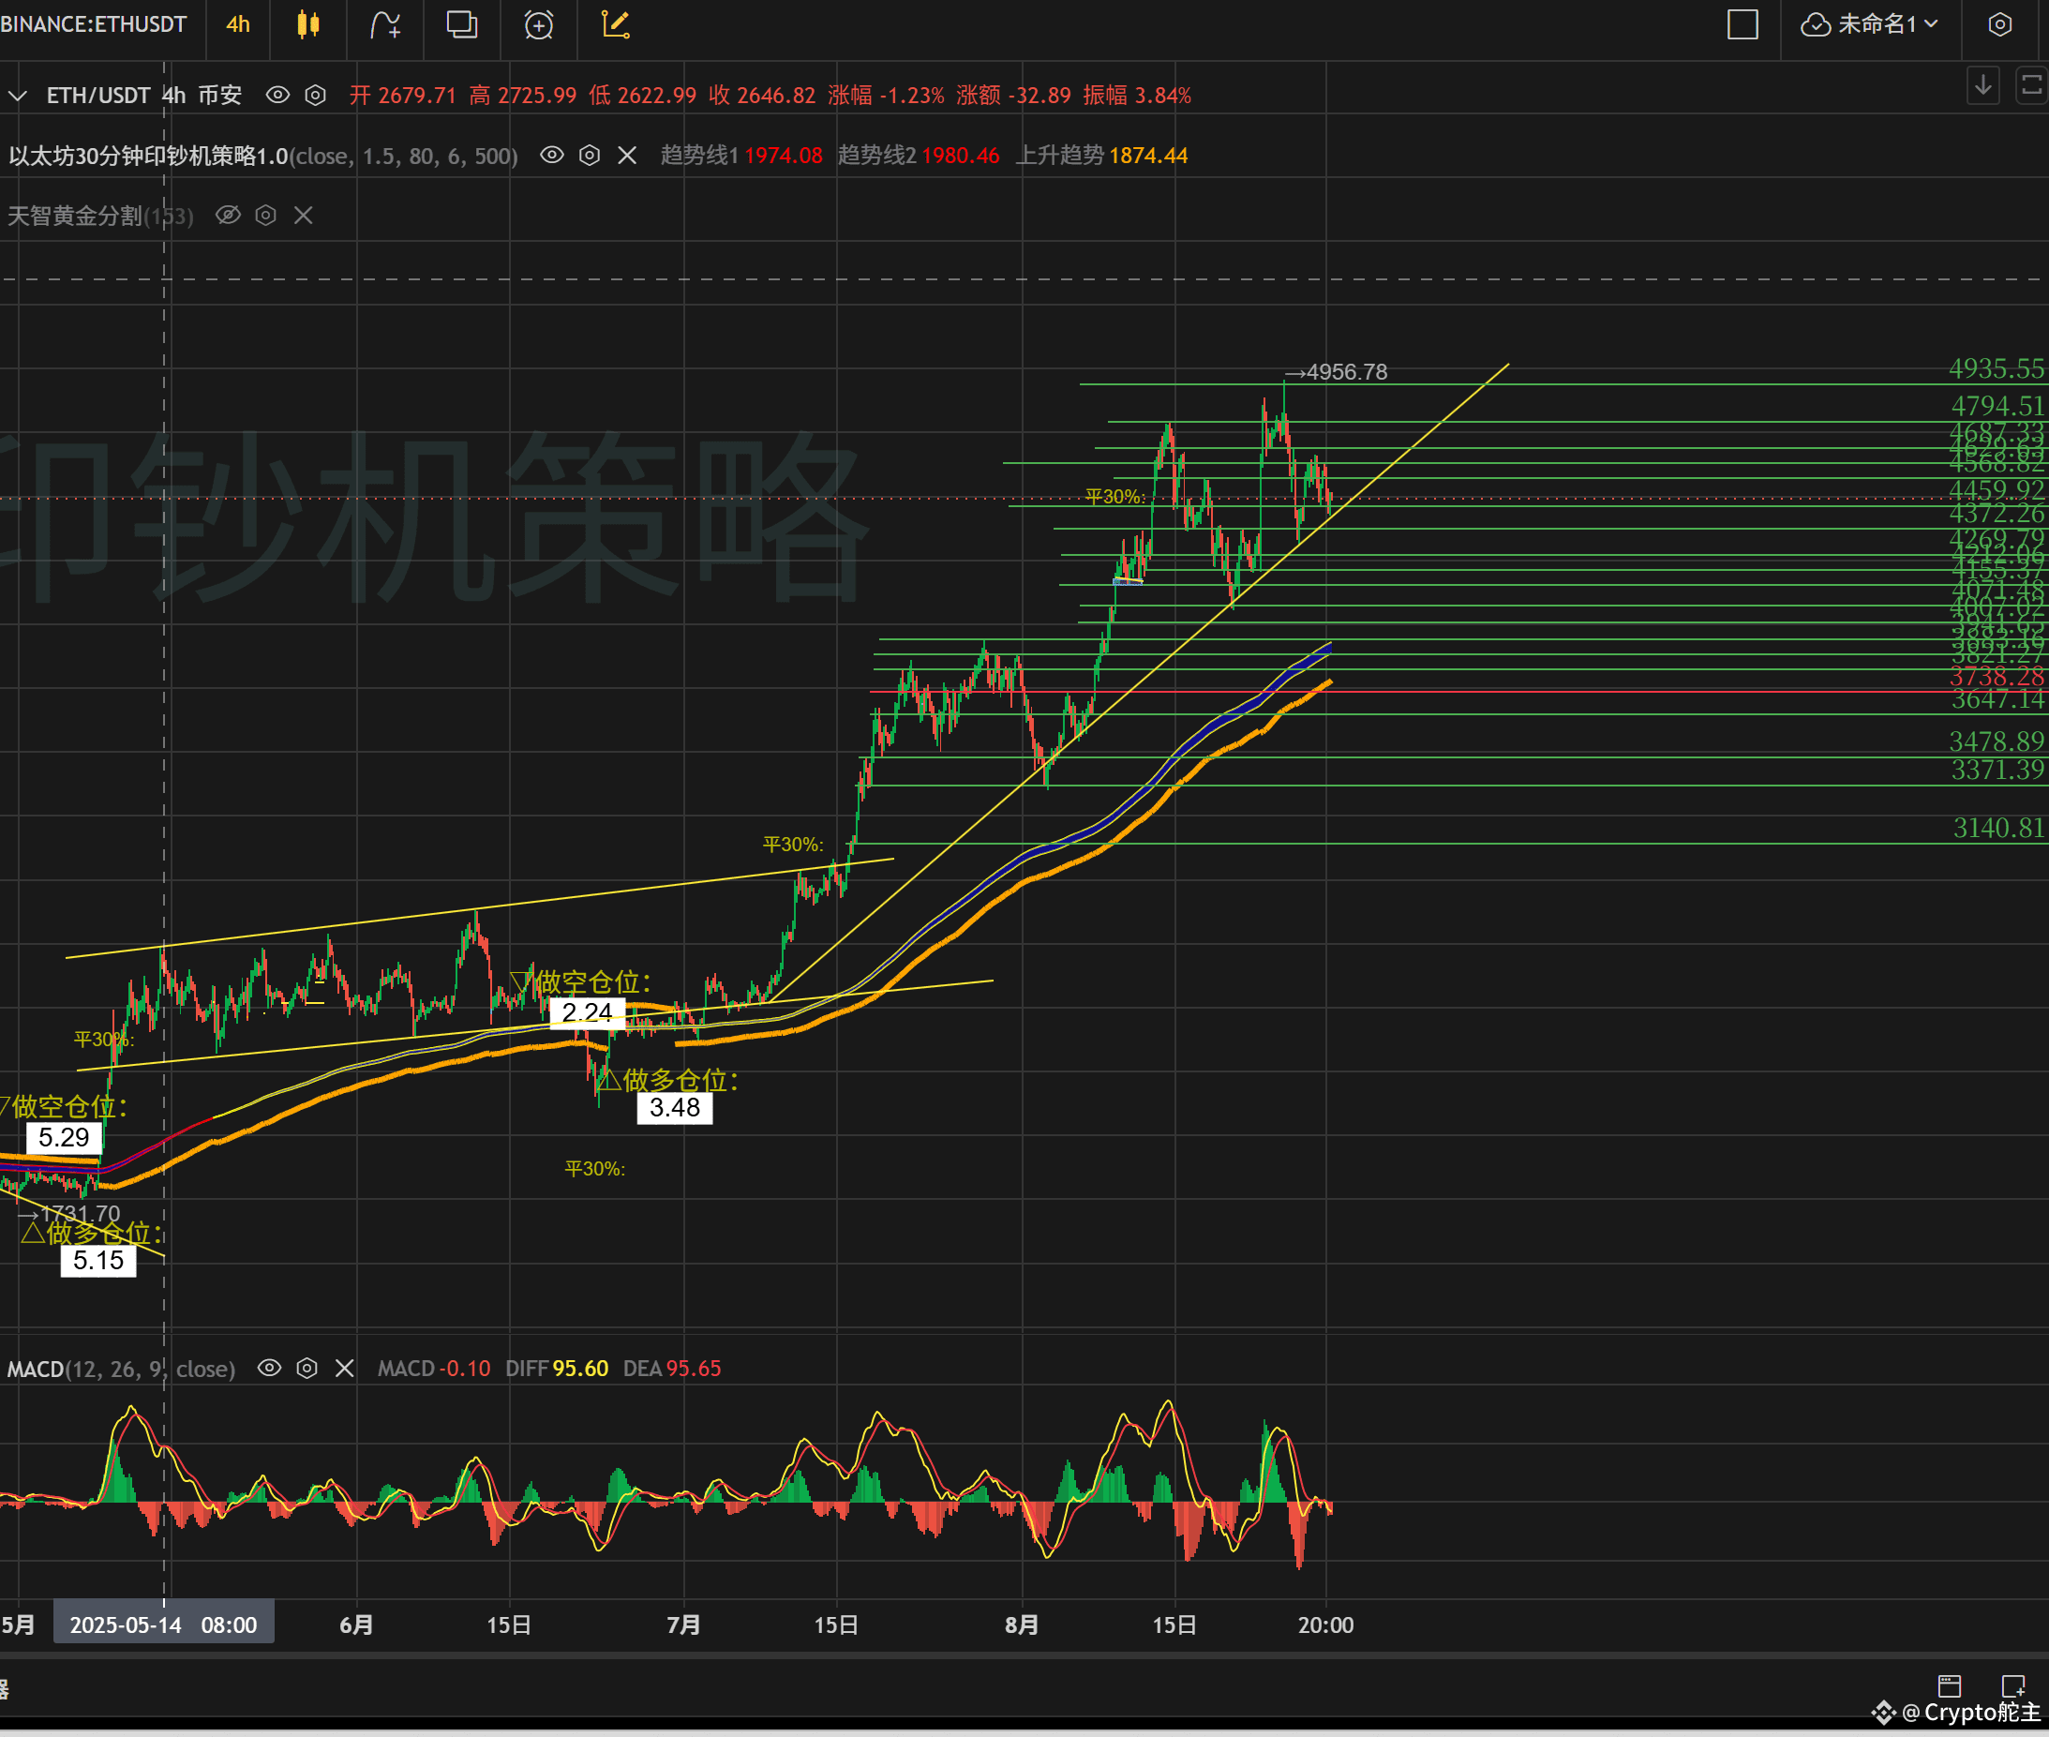This screenshot has width=2049, height=1737.
Task: Open chart settings hexagon icon at top right
Action: [1998, 24]
